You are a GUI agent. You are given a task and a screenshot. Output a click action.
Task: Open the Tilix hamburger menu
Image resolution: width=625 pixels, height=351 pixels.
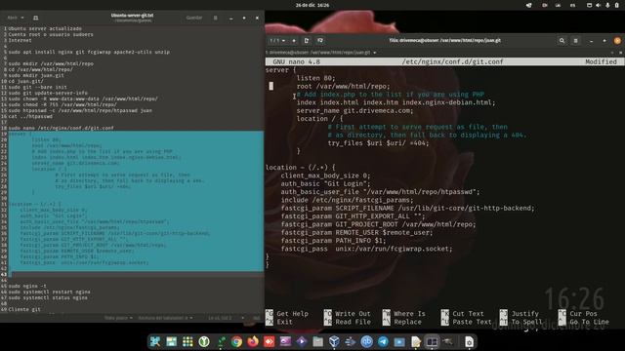pos(575,41)
